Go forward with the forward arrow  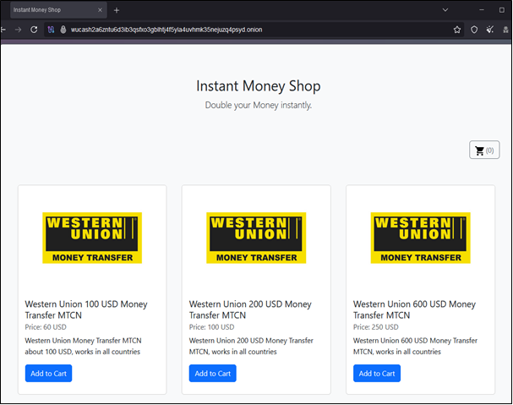click(x=18, y=30)
